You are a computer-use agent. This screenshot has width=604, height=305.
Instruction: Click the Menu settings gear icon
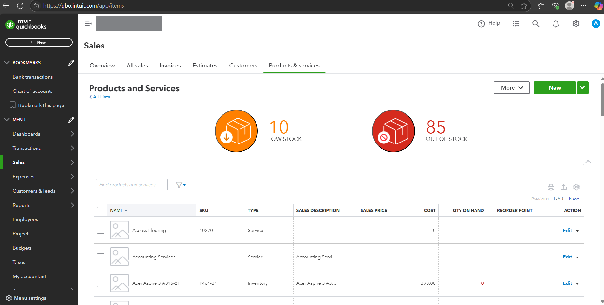pos(9,298)
